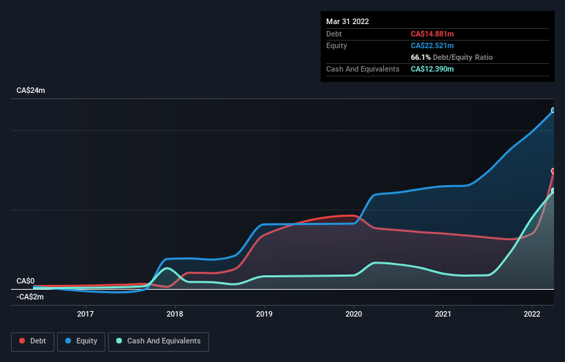Click the 66.1% Debt/Equity Ratio text
Viewport: 565px width, 362px height.
point(451,57)
